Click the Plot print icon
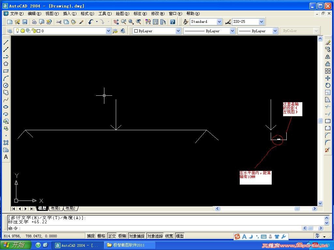This screenshot has width=334, height=250. click(x=34, y=22)
